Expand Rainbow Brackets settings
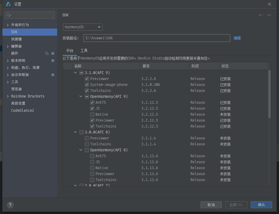The height and width of the screenshot is (214, 279). [x=8, y=96]
